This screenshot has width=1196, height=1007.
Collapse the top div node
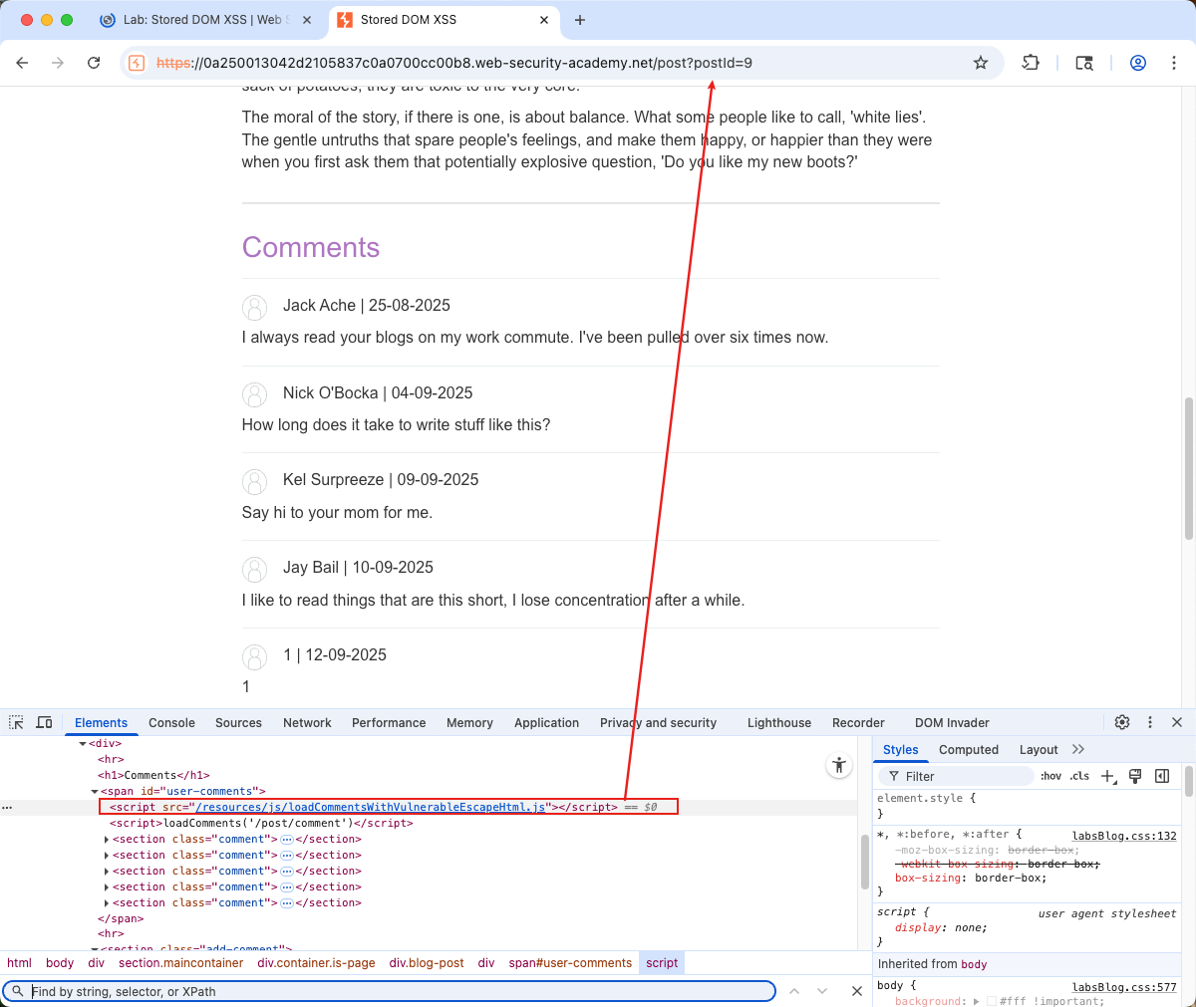(83, 743)
